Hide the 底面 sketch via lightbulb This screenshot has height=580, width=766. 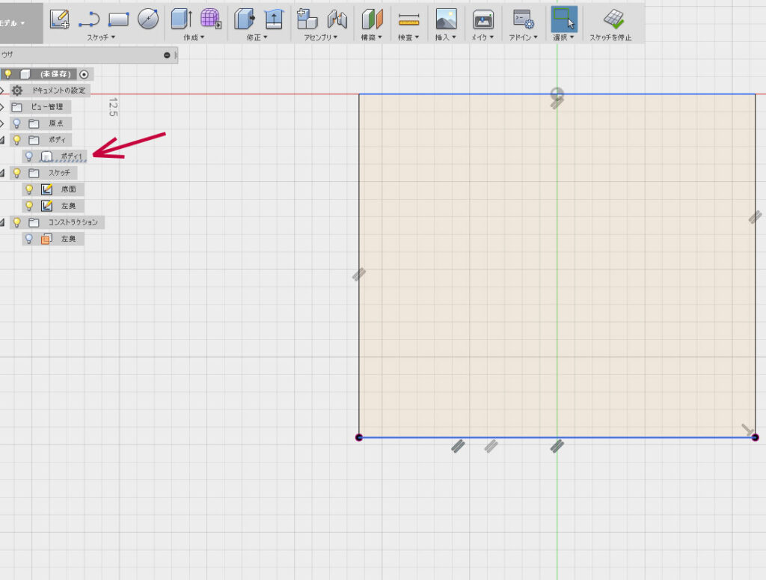29,189
